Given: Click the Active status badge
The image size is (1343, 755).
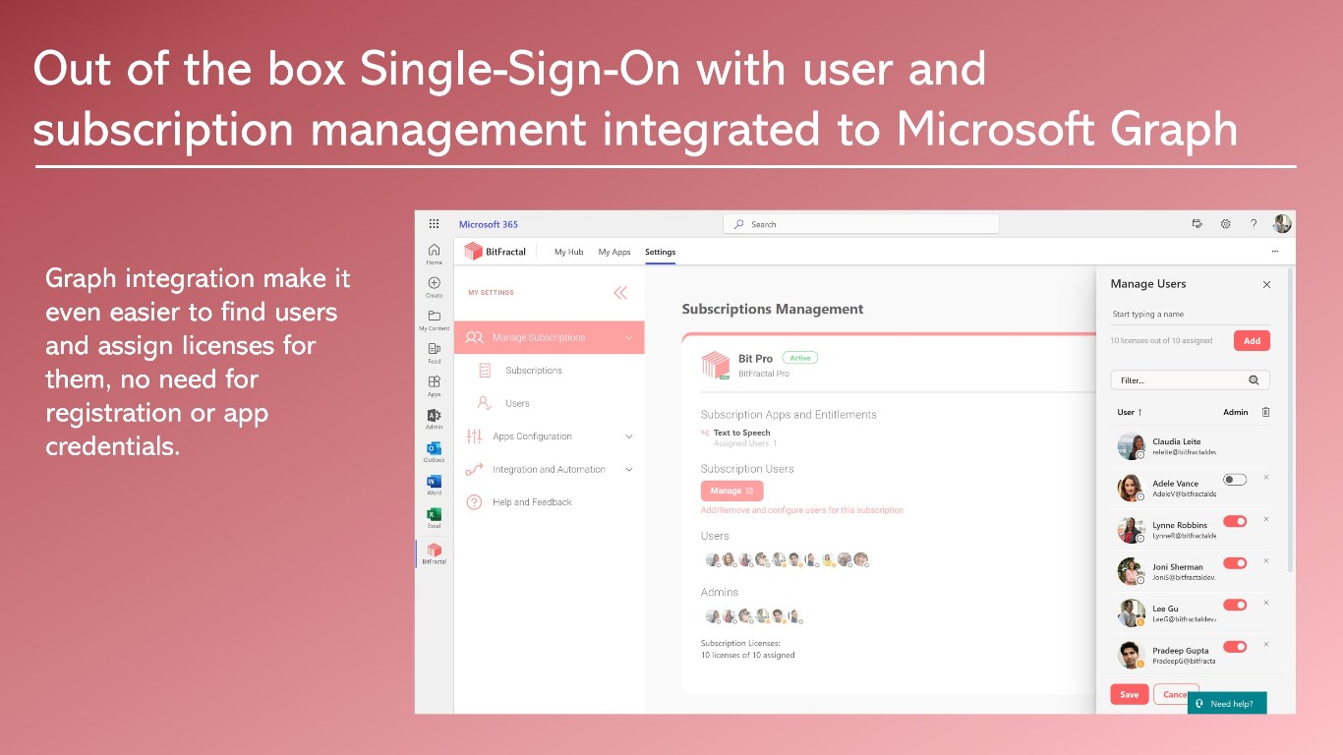Looking at the screenshot, I should click(x=799, y=358).
